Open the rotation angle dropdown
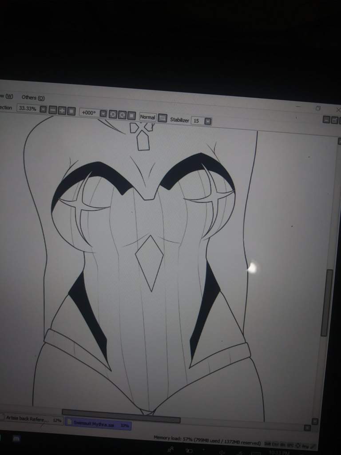The height and width of the screenshot is (455, 341). pyautogui.click(x=103, y=113)
